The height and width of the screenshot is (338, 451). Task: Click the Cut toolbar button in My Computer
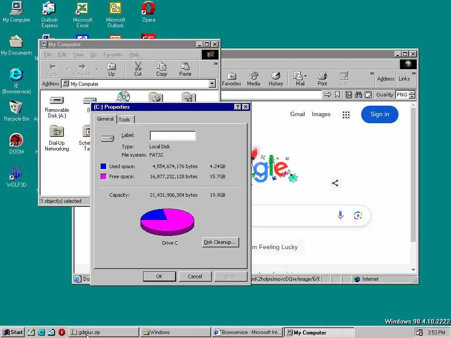click(138, 69)
